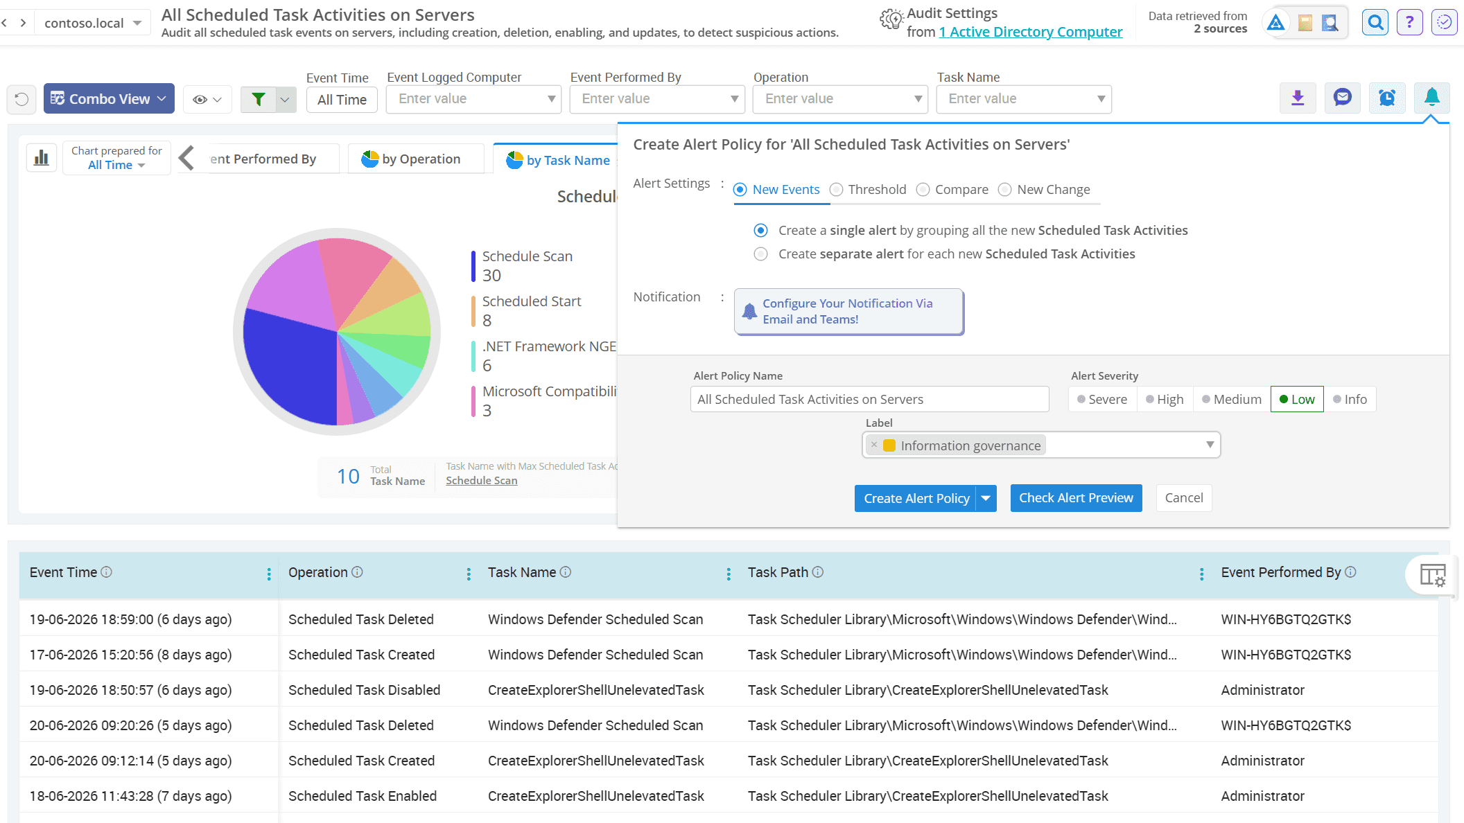
Task: Open the Task Name filter combo box
Action: (x=1024, y=98)
